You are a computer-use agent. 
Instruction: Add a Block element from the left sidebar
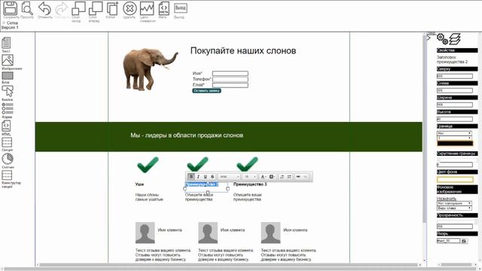tap(8, 75)
